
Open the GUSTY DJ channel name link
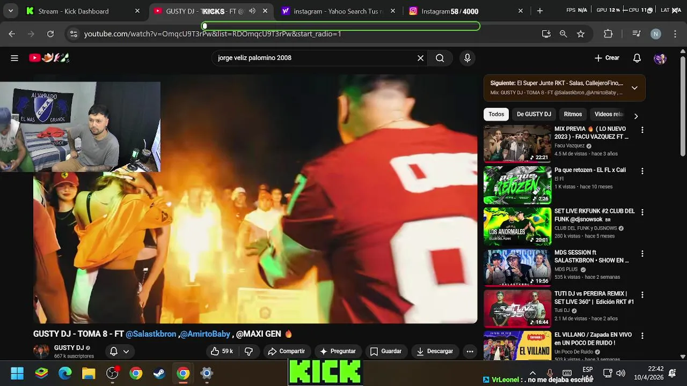[x=69, y=348]
